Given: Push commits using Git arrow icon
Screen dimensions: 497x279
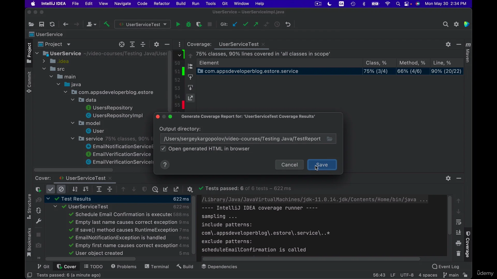Looking at the screenshot, I should (256, 24).
